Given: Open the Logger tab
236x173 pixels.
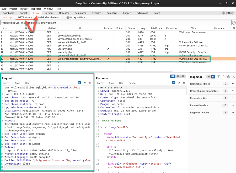Looking at the screenshot, I should (127, 13).
